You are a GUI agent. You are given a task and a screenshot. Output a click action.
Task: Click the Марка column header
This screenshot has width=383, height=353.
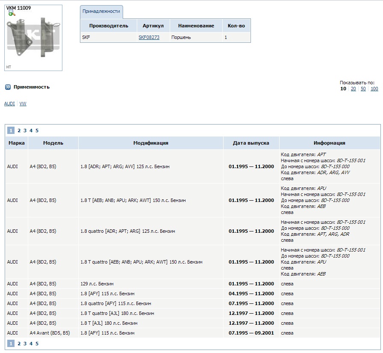17,143
